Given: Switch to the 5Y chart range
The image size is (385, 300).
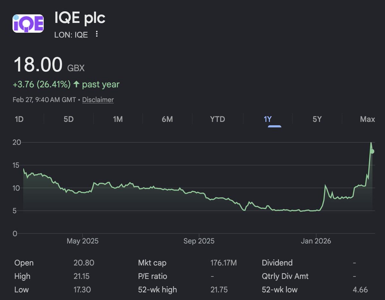Looking at the screenshot, I should (x=317, y=119).
